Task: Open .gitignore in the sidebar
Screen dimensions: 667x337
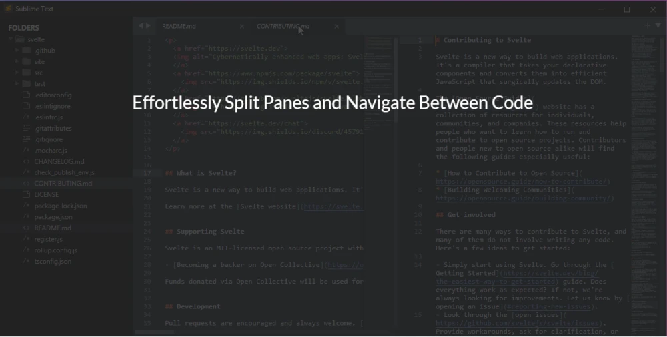Action: [48, 139]
